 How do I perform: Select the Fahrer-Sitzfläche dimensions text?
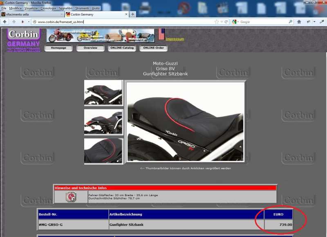[x=123, y=195]
